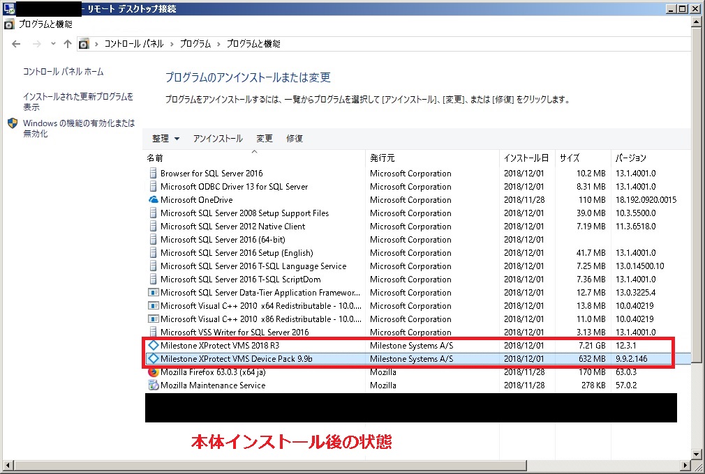Click SQL Server Data-Tier Application Framework icon
Viewport: 705px width, 474px height.
(x=154, y=293)
